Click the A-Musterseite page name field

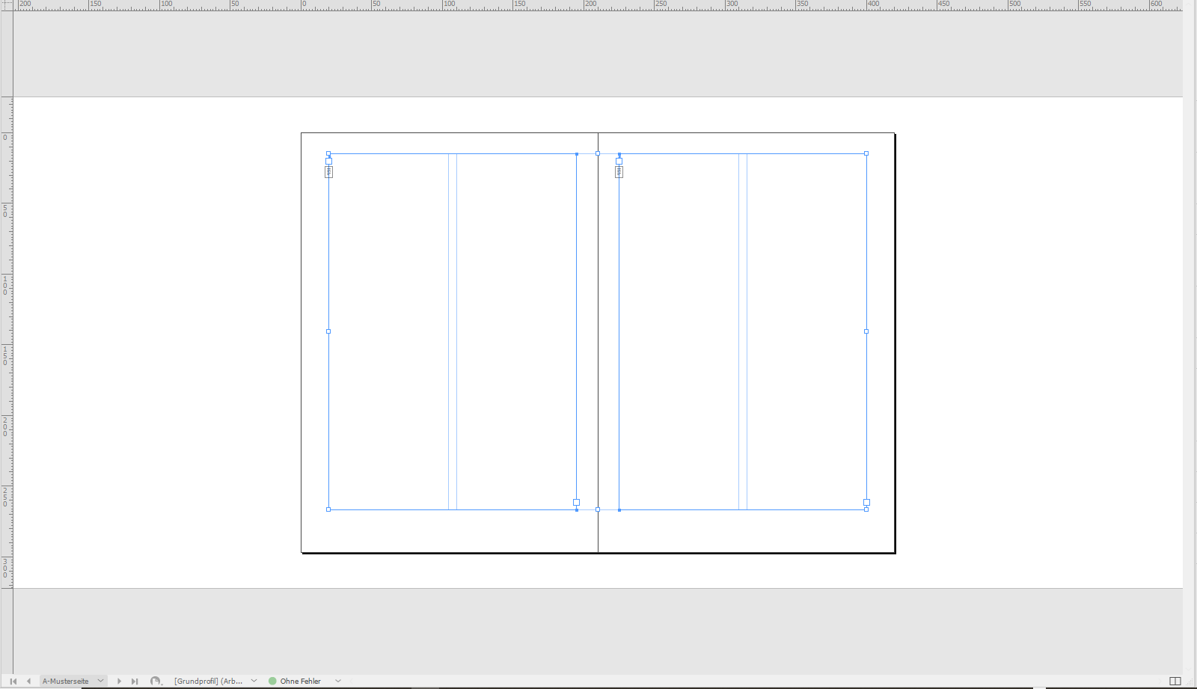(66, 681)
